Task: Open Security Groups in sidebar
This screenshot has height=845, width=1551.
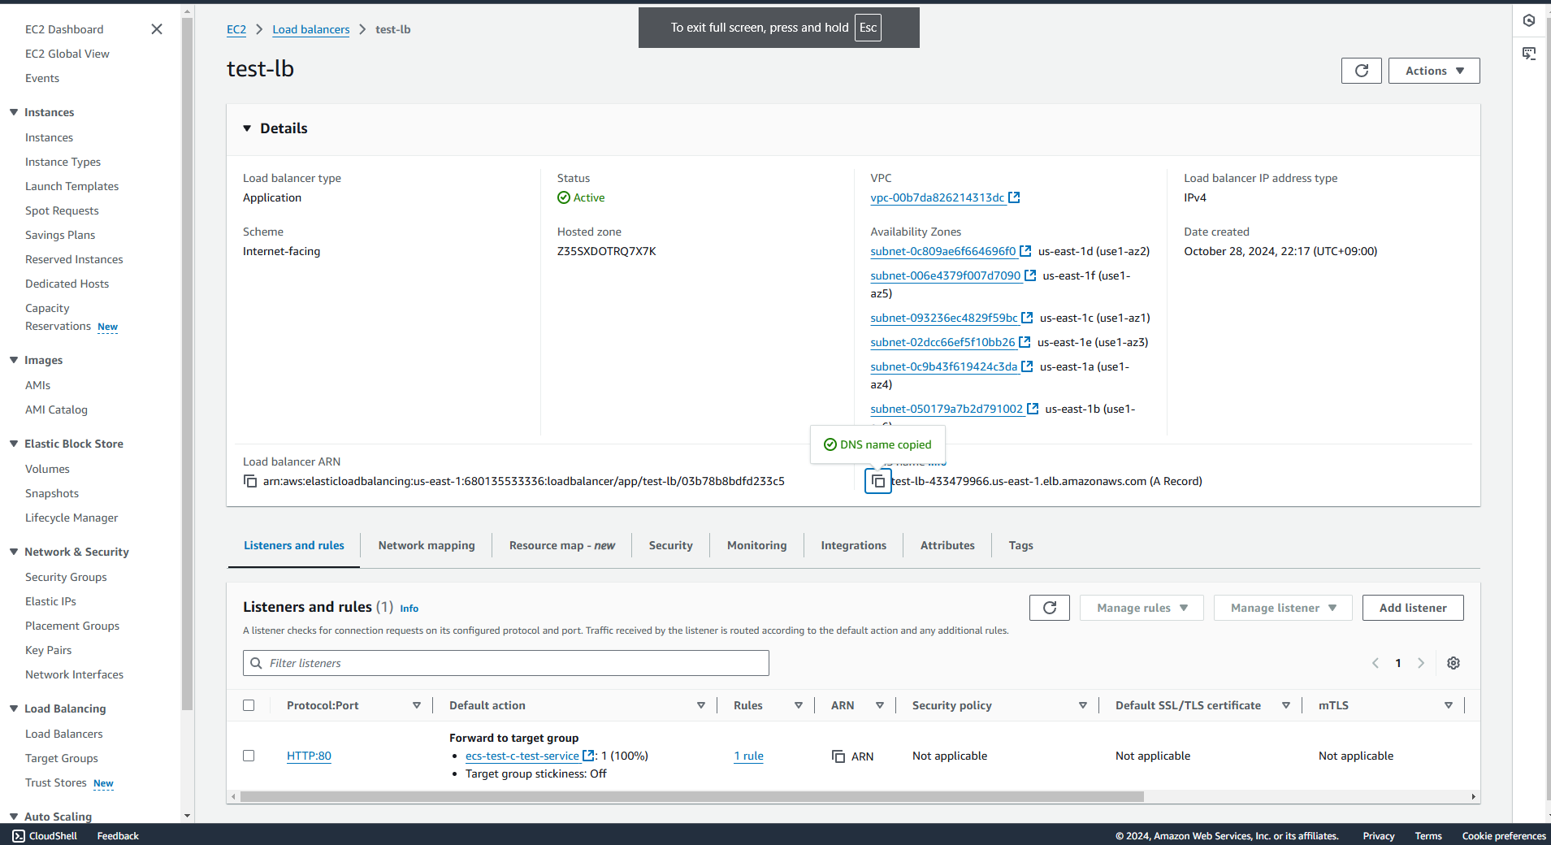Action: tap(66, 577)
